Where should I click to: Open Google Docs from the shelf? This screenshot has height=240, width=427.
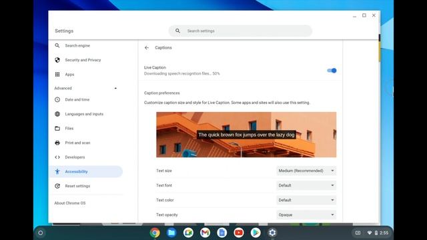click(222, 233)
